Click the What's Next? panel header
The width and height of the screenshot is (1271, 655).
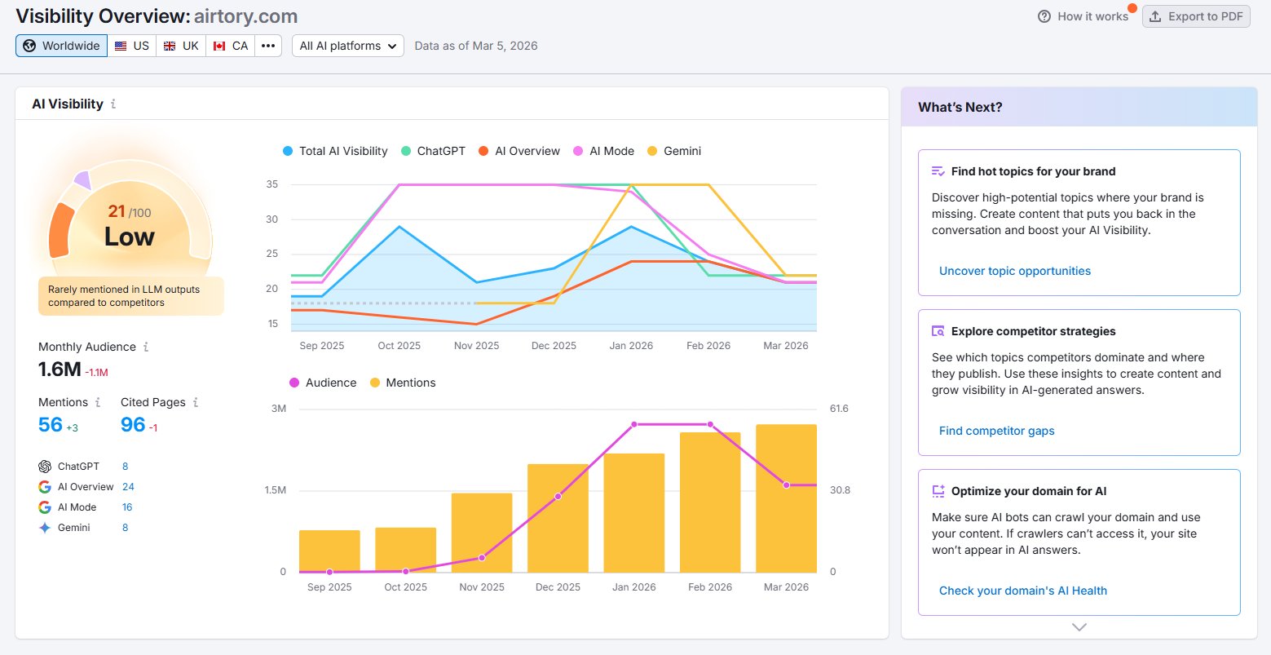tap(1079, 107)
